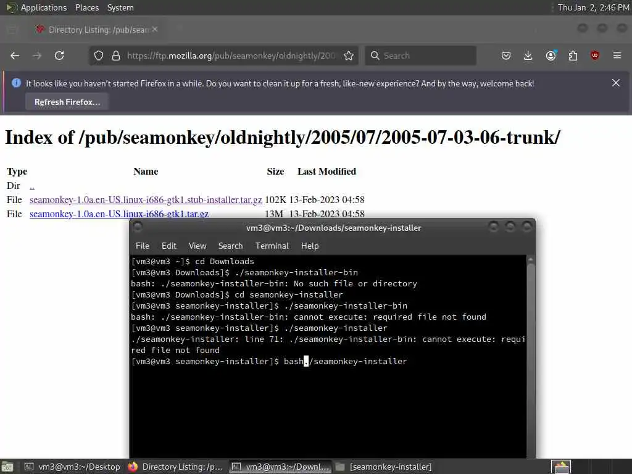Open the workspace switcher in bottom panel

(561, 467)
